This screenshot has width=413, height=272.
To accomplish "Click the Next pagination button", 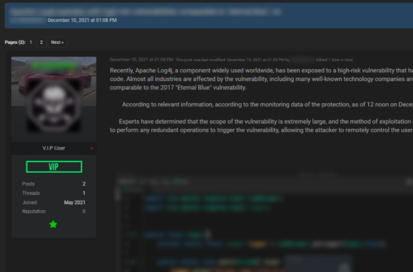I will [x=57, y=43].
